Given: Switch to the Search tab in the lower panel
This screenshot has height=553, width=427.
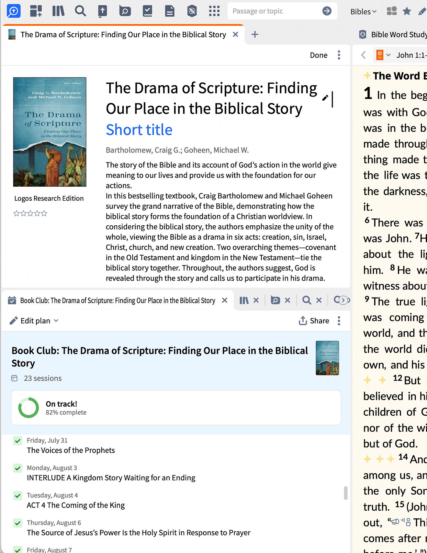Looking at the screenshot, I should pos(307,300).
